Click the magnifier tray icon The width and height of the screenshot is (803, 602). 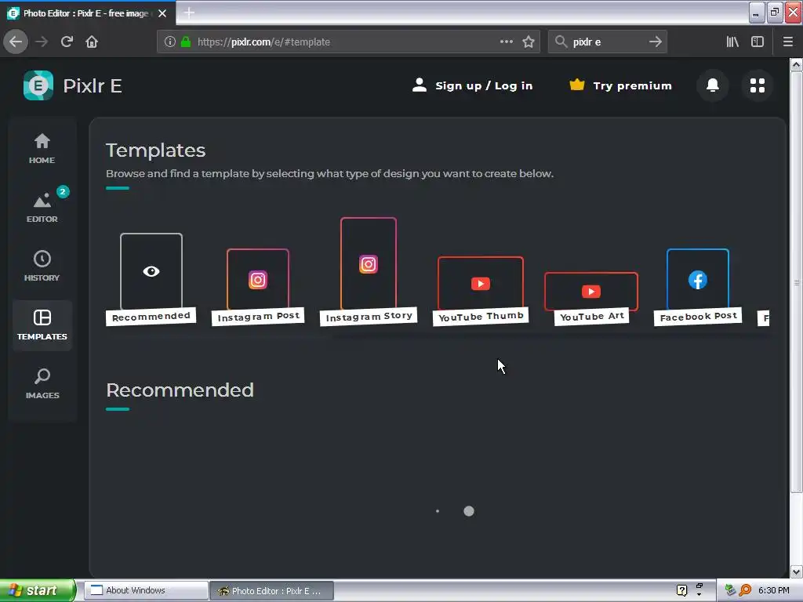pyautogui.click(x=745, y=590)
